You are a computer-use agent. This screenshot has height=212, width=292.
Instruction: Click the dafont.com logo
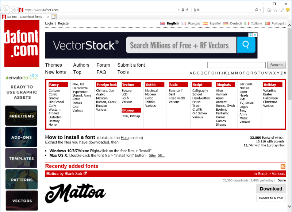[x=22, y=43]
